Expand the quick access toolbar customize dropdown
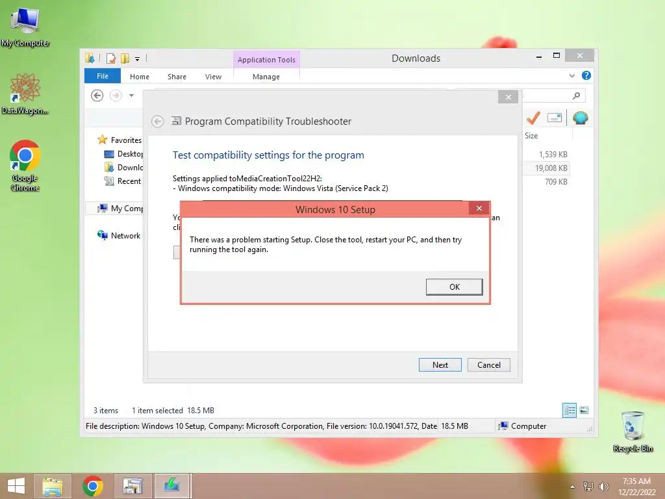This screenshot has height=499, width=665. pos(138,59)
